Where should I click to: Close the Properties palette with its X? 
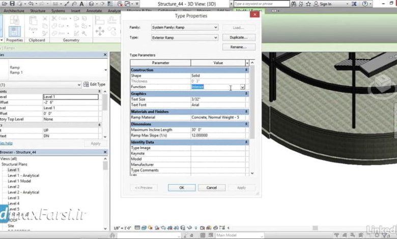click(x=105, y=54)
